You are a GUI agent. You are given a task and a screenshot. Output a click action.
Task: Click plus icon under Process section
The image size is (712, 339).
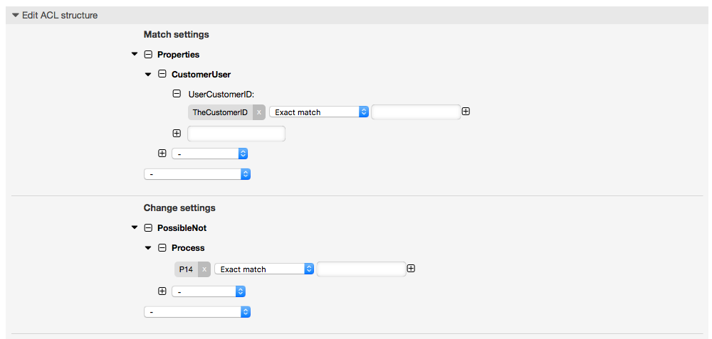(x=162, y=291)
